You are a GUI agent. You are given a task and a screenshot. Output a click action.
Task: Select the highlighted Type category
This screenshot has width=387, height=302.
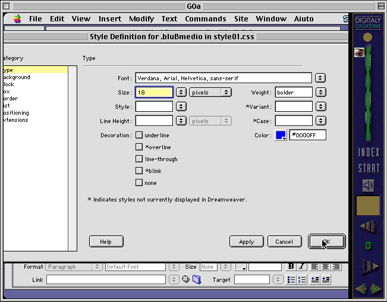[x=36, y=70]
